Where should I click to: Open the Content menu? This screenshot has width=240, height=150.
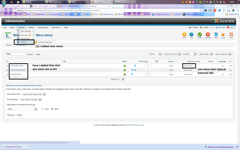31,28
